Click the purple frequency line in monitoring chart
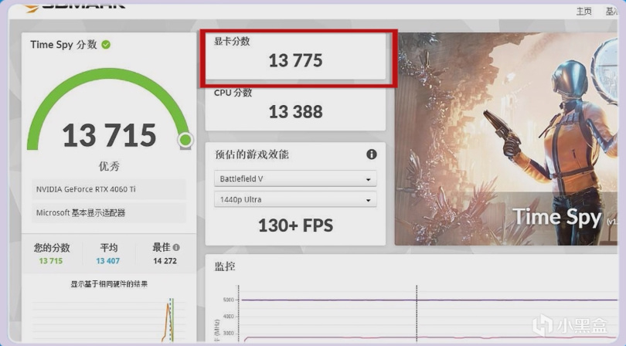 pos(429,300)
